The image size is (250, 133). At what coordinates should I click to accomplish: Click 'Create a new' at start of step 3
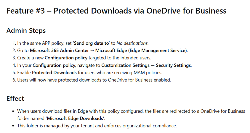click(30, 58)
